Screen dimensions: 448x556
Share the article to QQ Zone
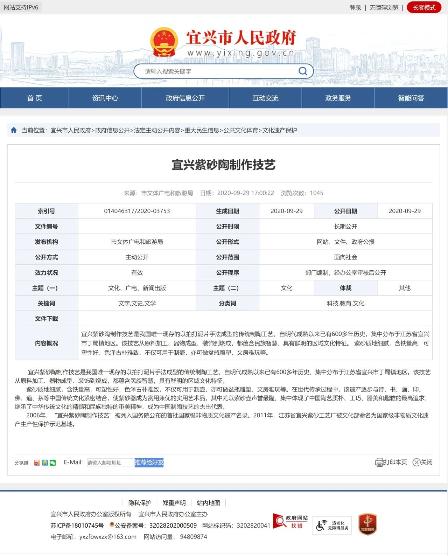coord(45,463)
